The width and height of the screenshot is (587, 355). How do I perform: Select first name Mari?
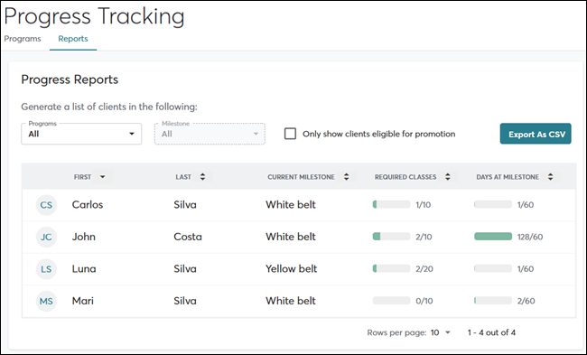pyautogui.click(x=83, y=301)
